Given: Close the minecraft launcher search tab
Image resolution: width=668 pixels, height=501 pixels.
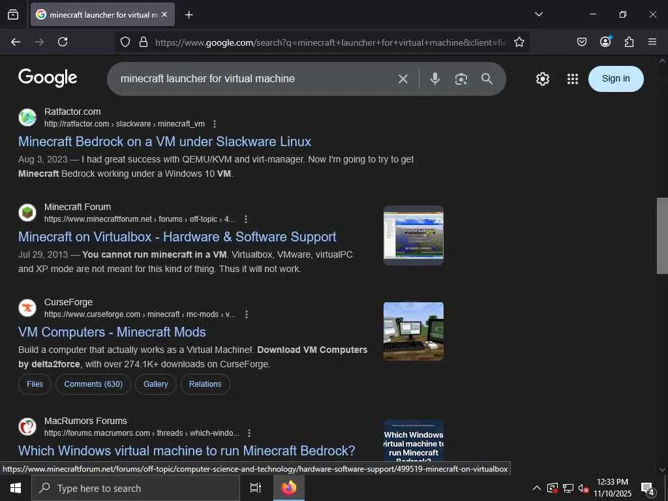Looking at the screenshot, I should click(164, 14).
